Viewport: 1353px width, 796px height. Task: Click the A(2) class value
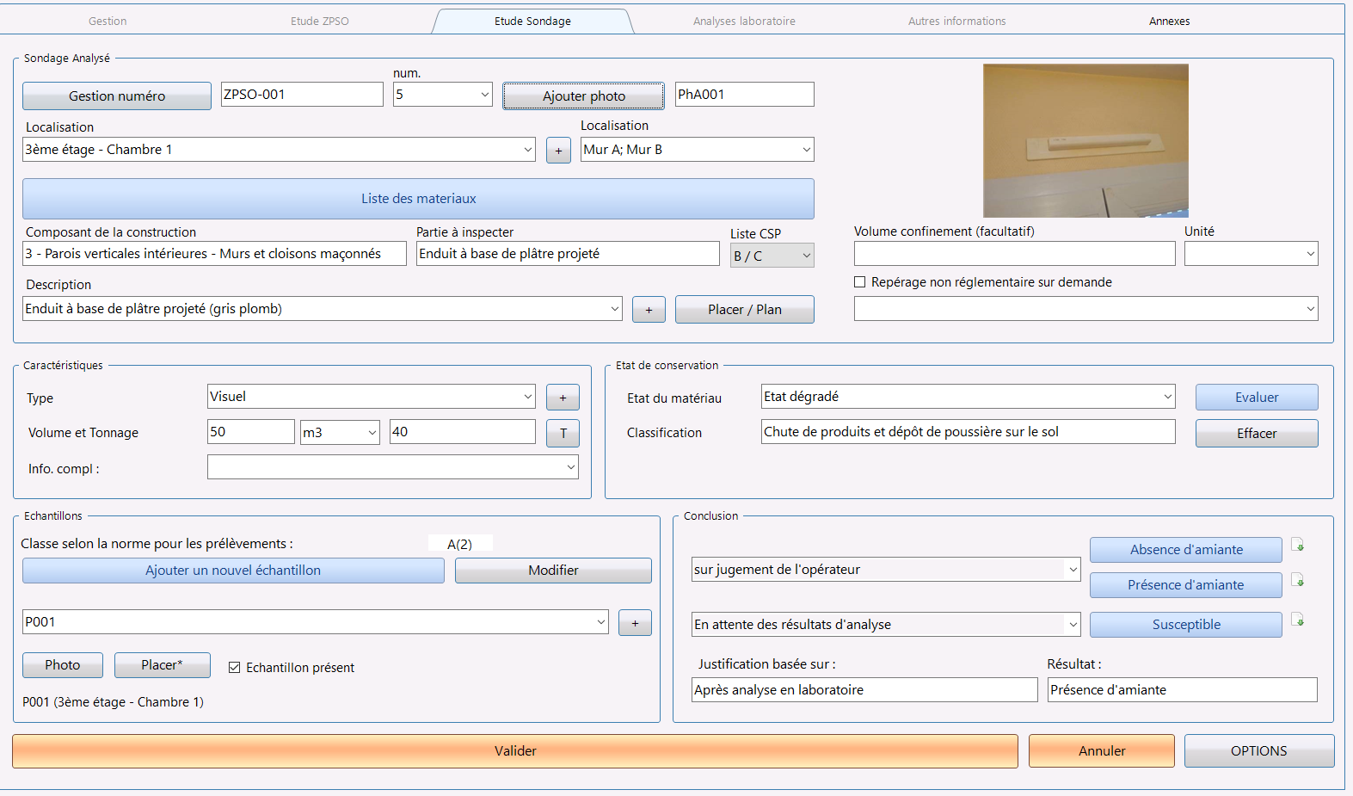pos(460,544)
